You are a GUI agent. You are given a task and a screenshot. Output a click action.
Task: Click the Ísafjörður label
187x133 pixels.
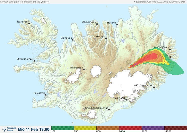(23, 22)
